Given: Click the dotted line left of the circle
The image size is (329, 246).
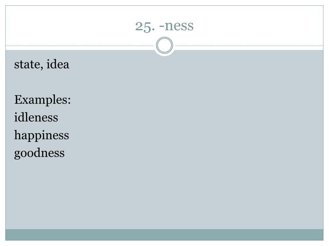Looking at the screenshot, I should click(80, 45).
